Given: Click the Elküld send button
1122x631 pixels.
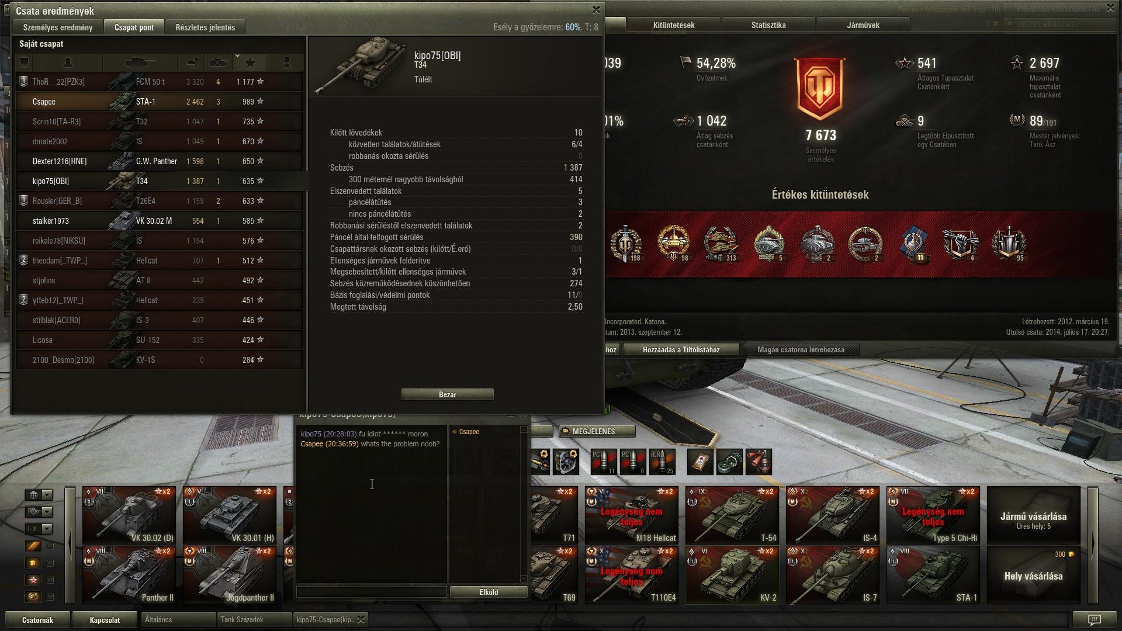Looking at the screenshot, I should pyautogui.click(x=489, y=592).
